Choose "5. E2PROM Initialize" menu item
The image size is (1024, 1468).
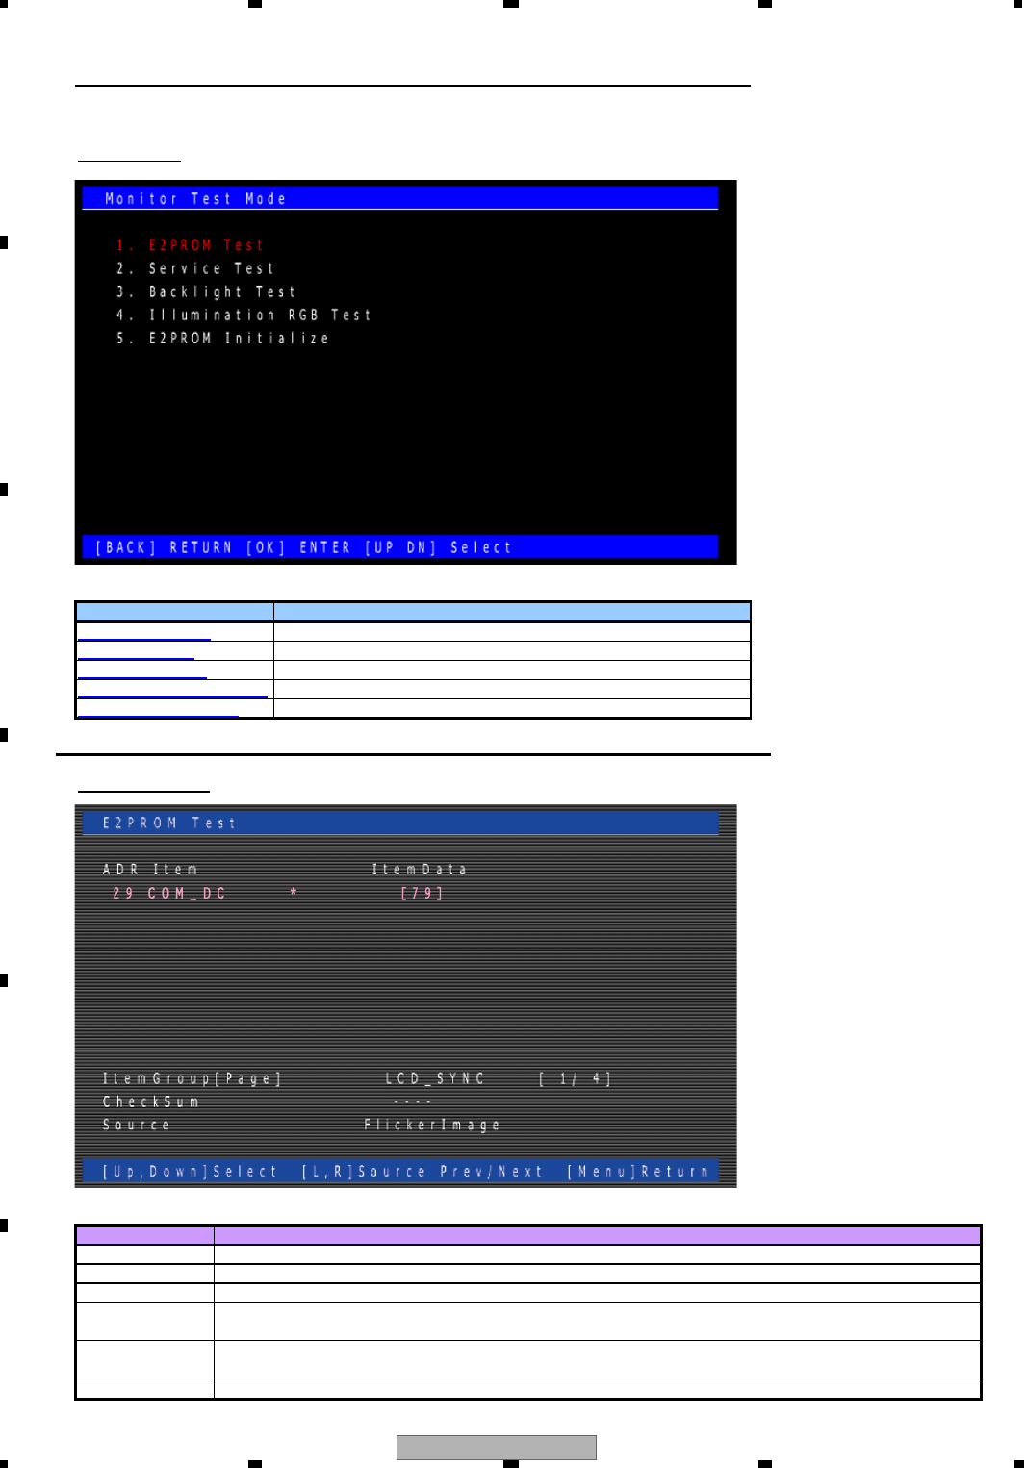[222, 338]
